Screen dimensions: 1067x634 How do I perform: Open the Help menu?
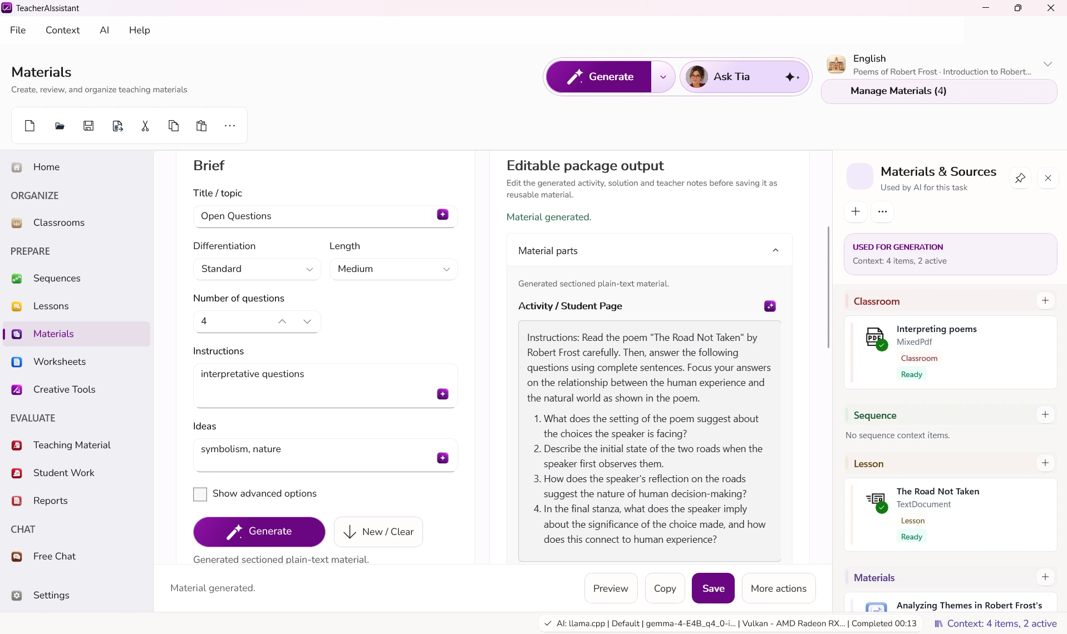[x=139, y=30]
